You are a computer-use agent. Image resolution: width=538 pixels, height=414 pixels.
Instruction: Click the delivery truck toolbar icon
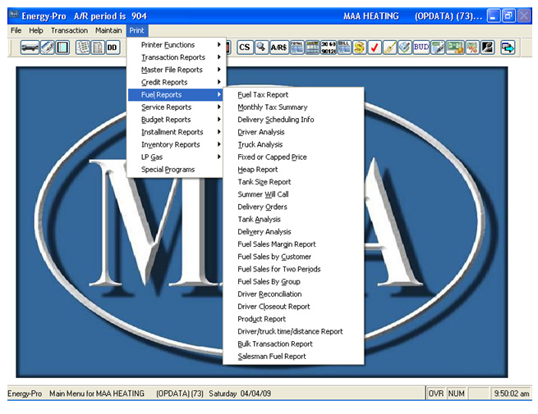coord(30,48)
